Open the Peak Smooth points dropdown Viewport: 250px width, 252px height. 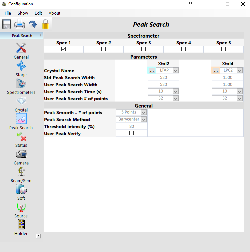144,113
